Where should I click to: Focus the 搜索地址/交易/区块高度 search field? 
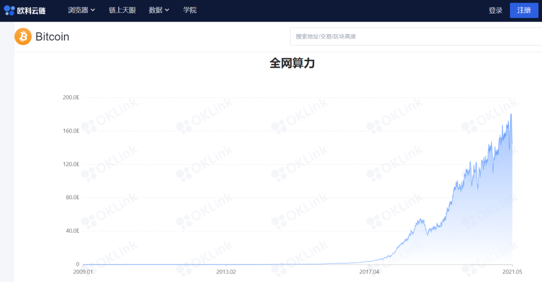pyautogui.click(x=416, y=36)
